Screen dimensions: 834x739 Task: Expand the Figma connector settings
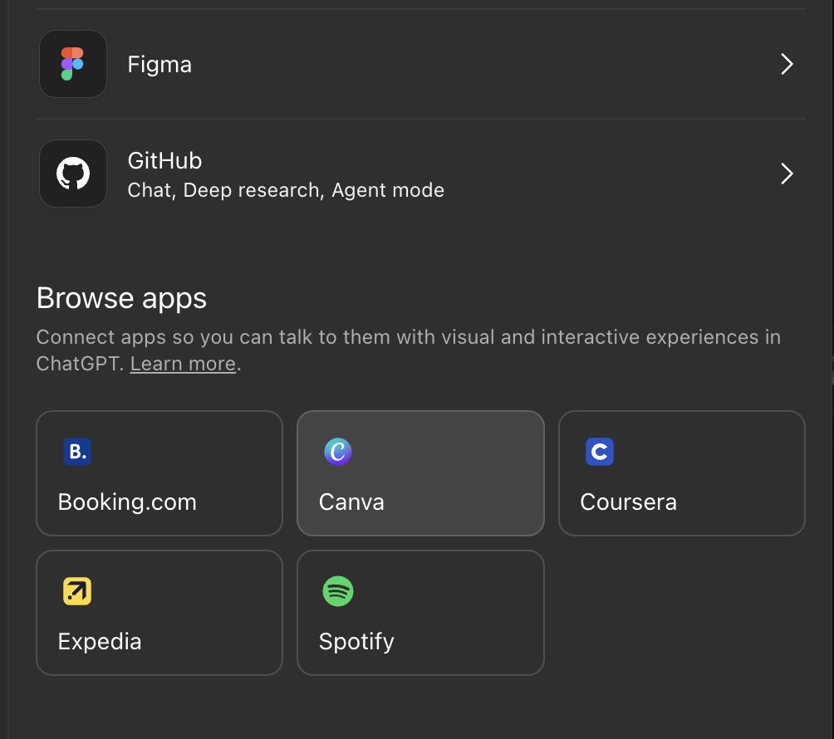(786, 64)
